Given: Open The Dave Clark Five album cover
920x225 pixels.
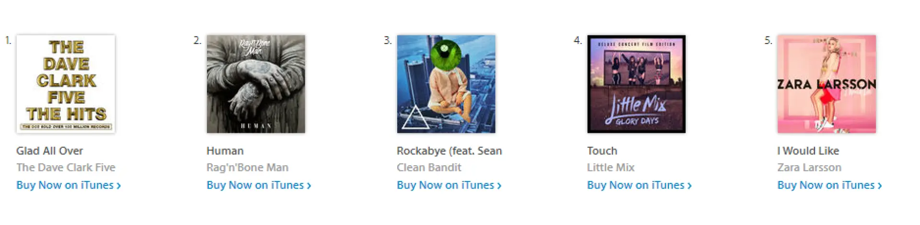Looking at the screenshot, I should (66, 84).
